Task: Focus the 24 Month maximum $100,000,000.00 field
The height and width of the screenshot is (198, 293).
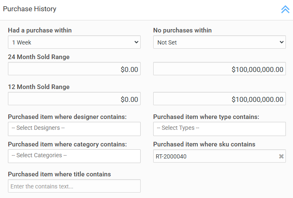Action: tap(219, 69)
